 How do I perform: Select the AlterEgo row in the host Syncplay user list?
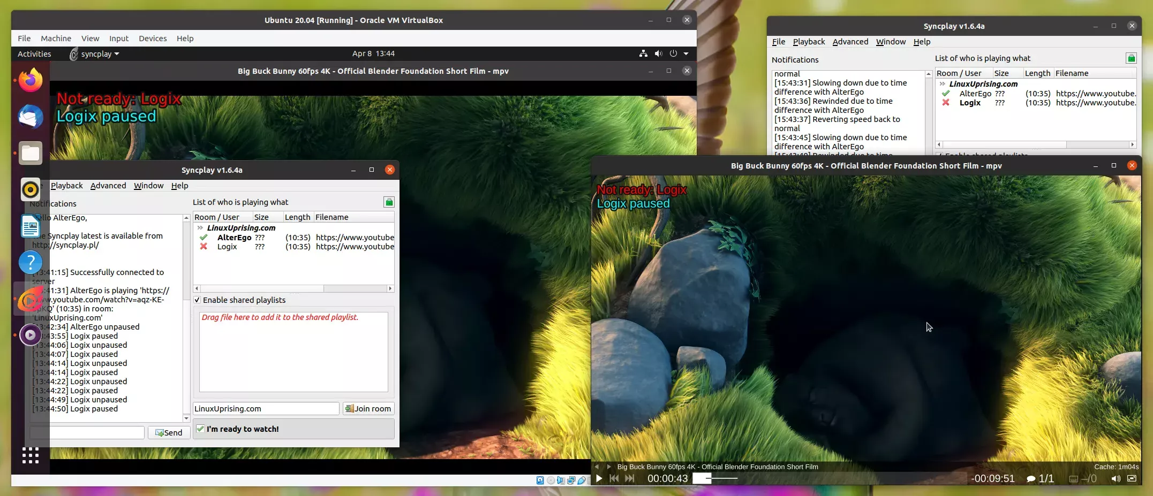(1036, 94)
